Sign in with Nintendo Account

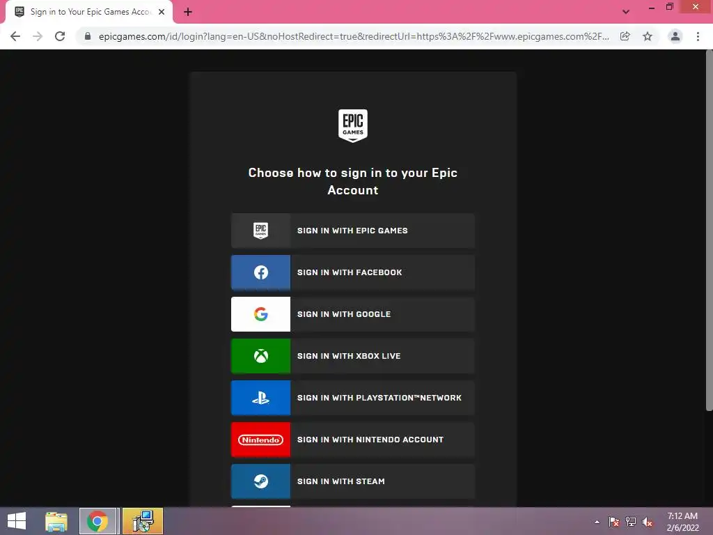pos(353,440)
